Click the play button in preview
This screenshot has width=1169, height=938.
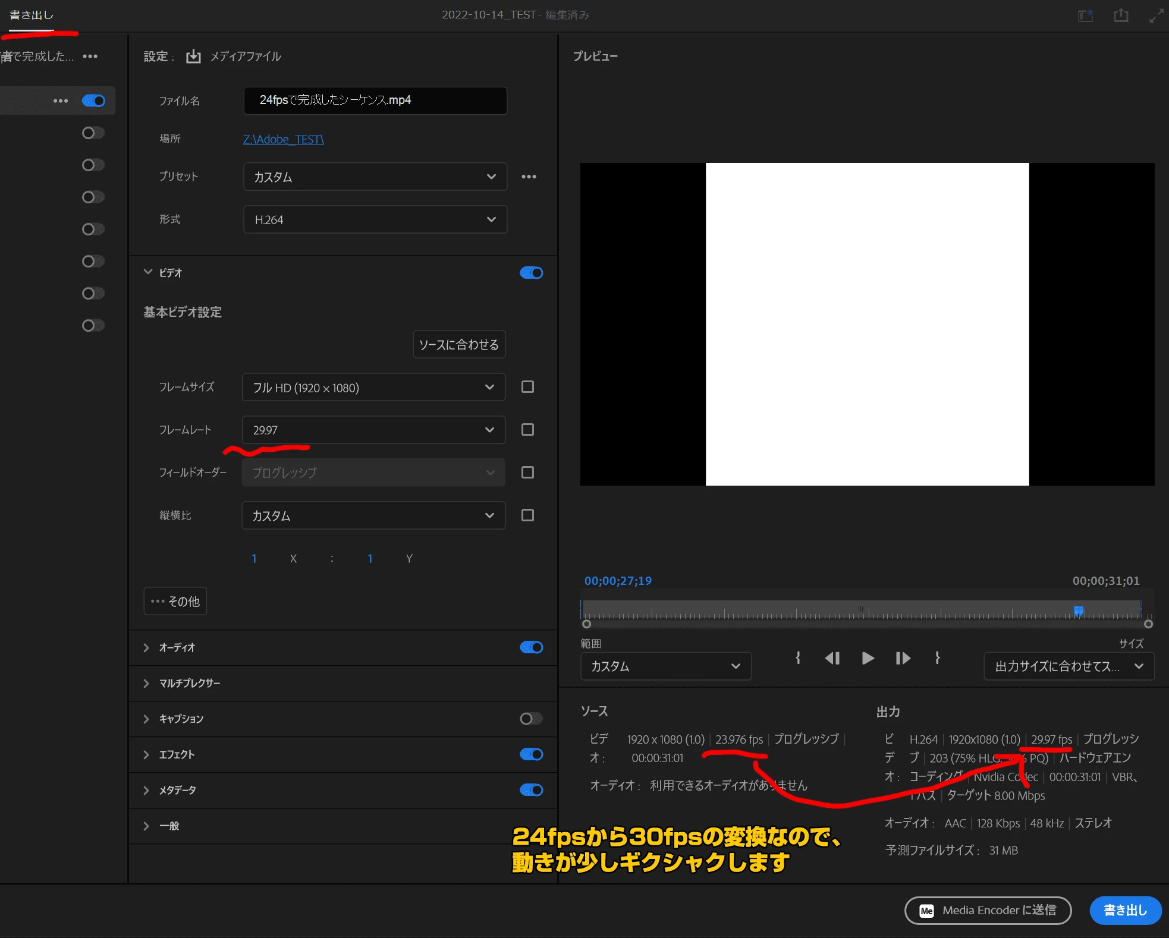[868, 658]
